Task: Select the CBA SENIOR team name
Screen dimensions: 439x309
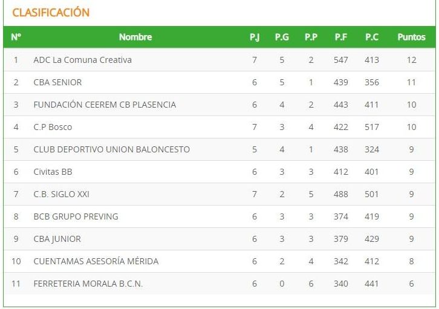Action: pyautogui.click(x=57, y=82)
